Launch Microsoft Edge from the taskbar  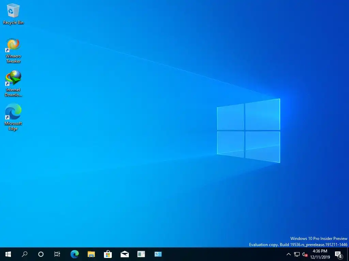[x=75, y=254]
